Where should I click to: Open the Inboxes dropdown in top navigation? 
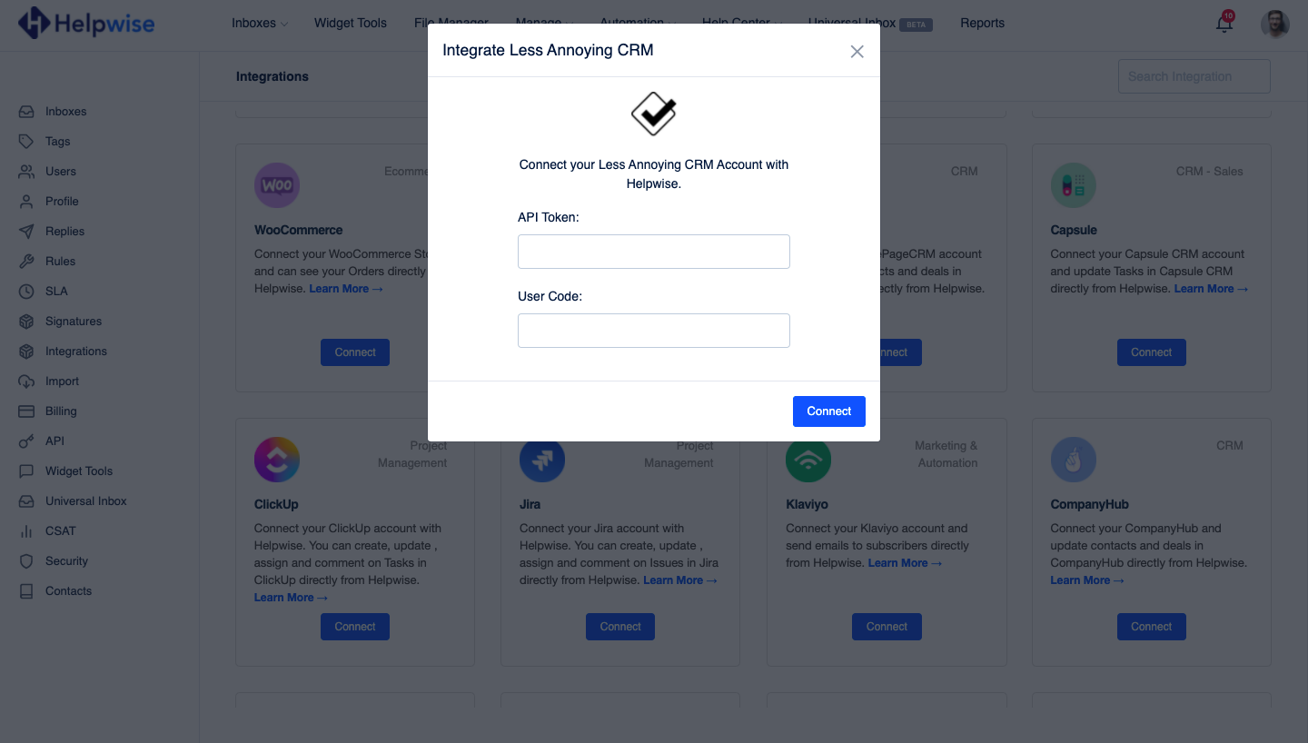point(258,23)
